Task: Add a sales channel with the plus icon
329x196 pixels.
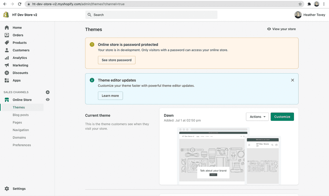Action: point(48,92)
